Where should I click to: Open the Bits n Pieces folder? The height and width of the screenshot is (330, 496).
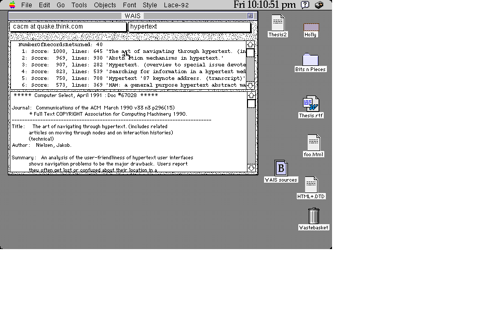pyautogui.click(x=310, y=60)
